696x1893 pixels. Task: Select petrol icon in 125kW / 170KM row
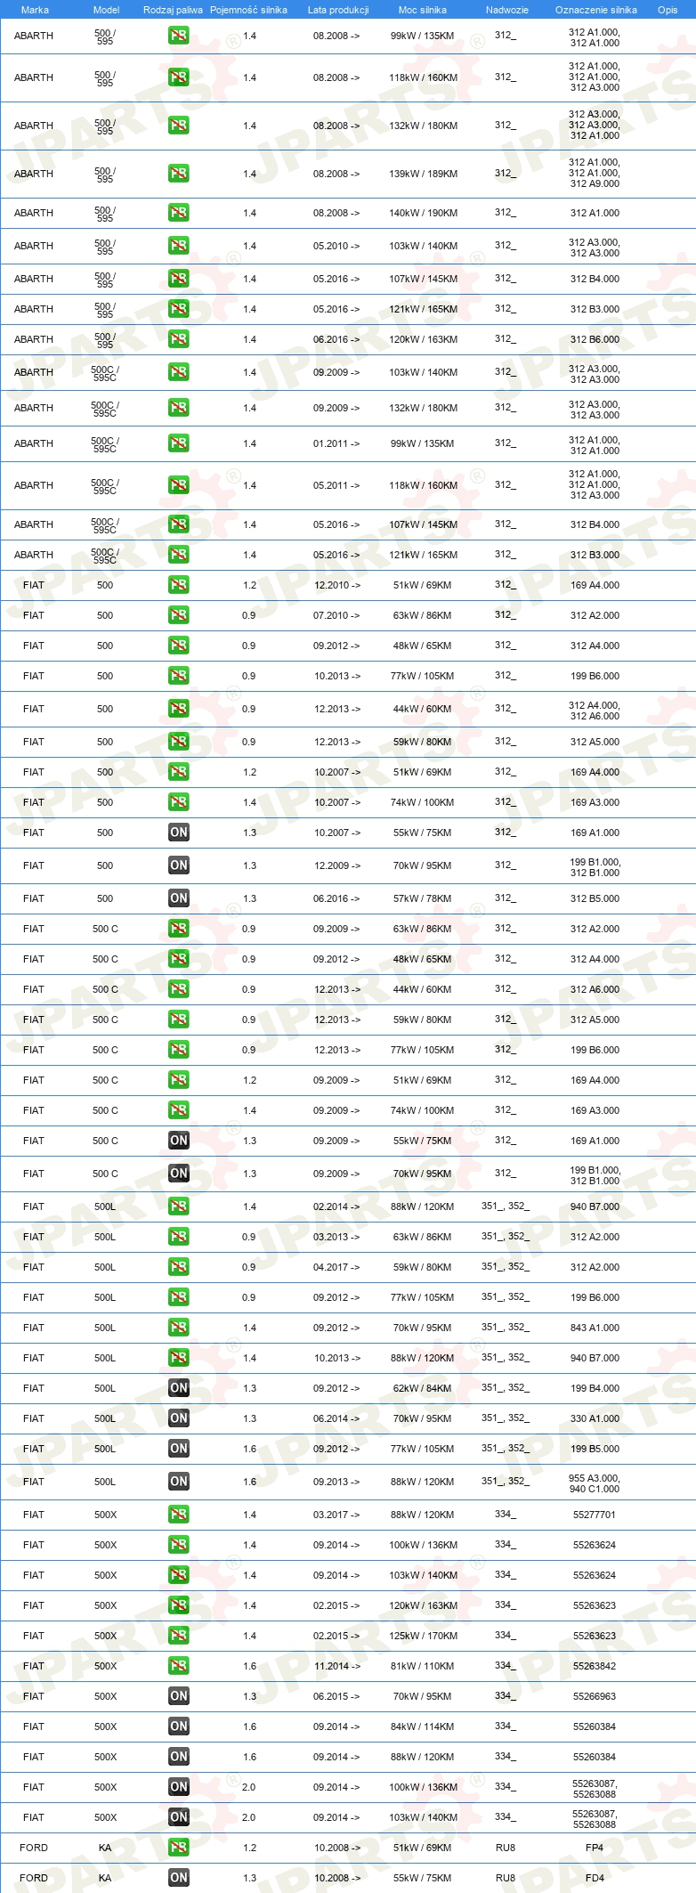(x=179, y=1636)
